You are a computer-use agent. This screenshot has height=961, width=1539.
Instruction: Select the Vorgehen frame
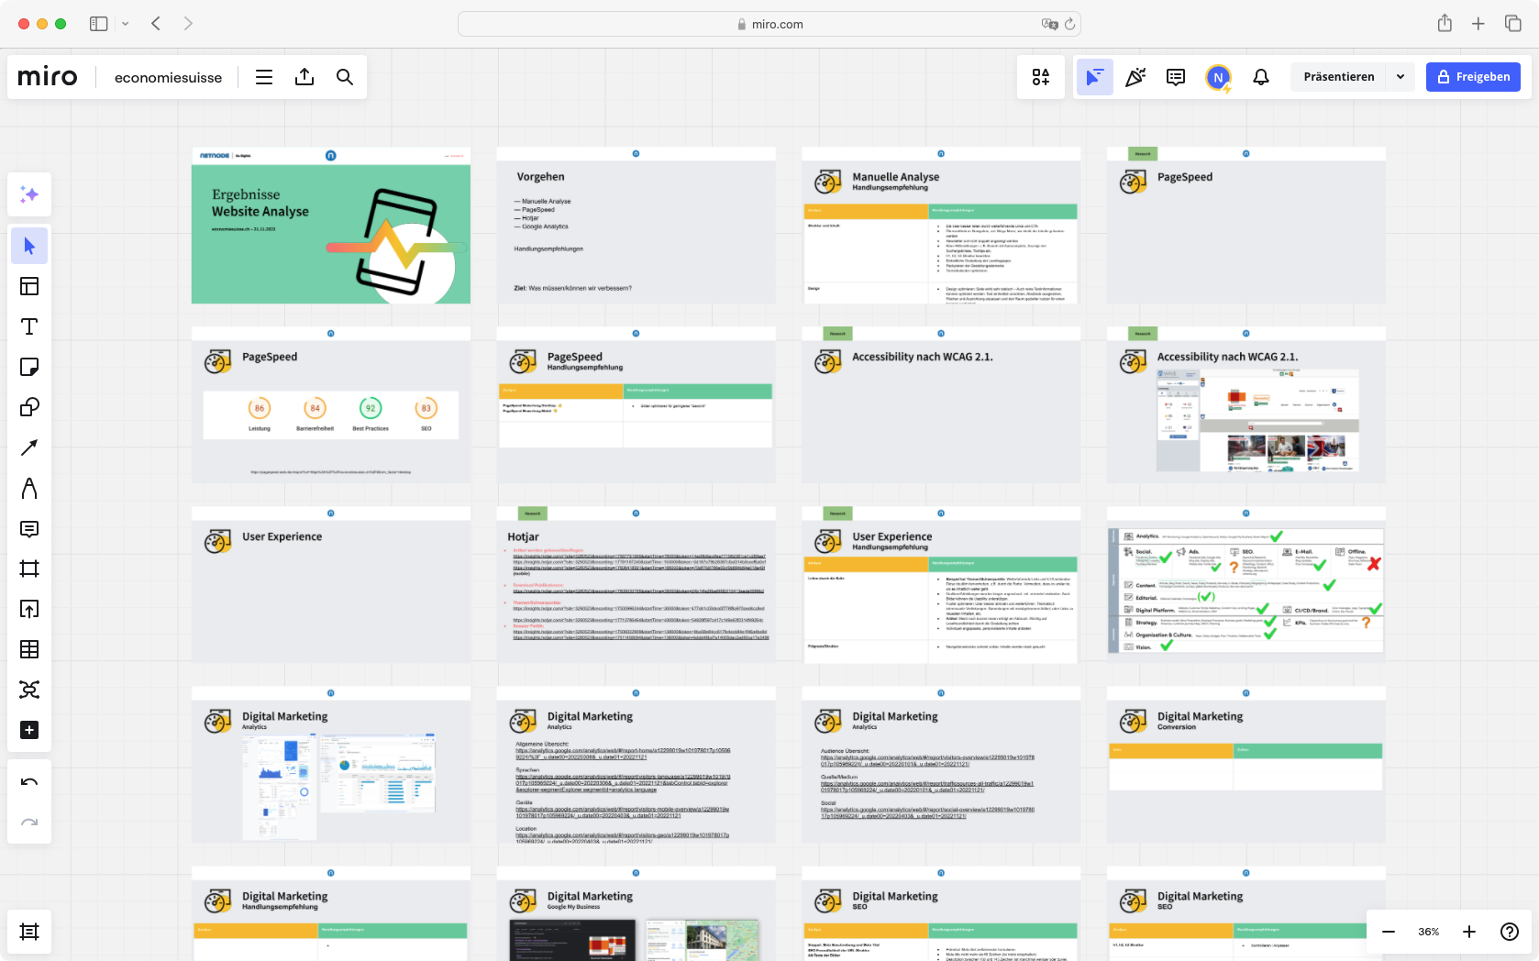pos(636,226)
